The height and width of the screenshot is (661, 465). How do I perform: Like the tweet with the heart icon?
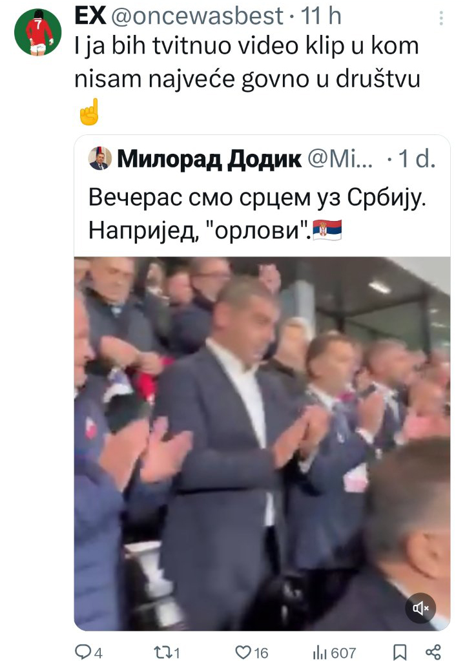pyautogui.click(x=243, y=652)
